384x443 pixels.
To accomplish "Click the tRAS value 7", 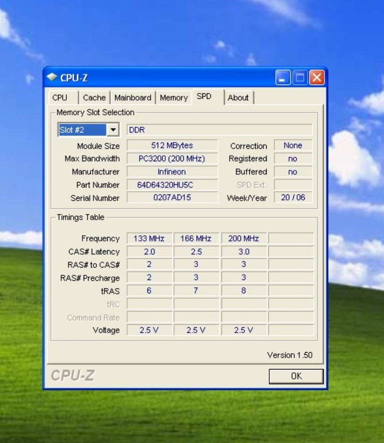I will tap(196, 291).
